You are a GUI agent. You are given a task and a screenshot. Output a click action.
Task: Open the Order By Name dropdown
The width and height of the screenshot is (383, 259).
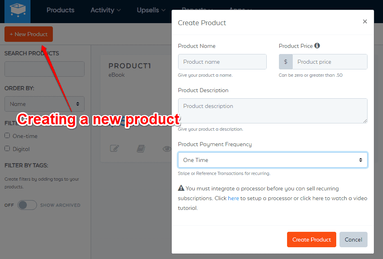tap(44, 104)
